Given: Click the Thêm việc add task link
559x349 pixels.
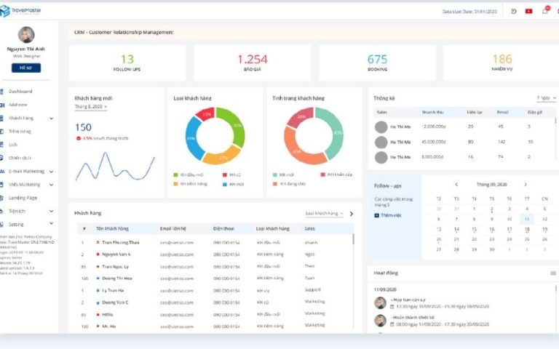Looking at the screenshot, I should pos(390,215).
